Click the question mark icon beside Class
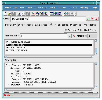 tap(96, 19)
